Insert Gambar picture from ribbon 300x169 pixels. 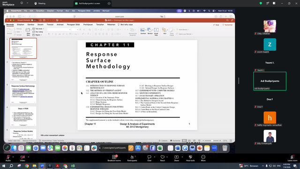click(143, 31)
